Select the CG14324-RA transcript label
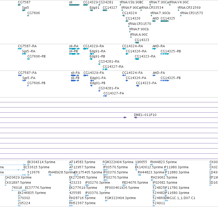The height and width of the screenshot is (207, 218). pyautogui.click(x=133, y=46)
